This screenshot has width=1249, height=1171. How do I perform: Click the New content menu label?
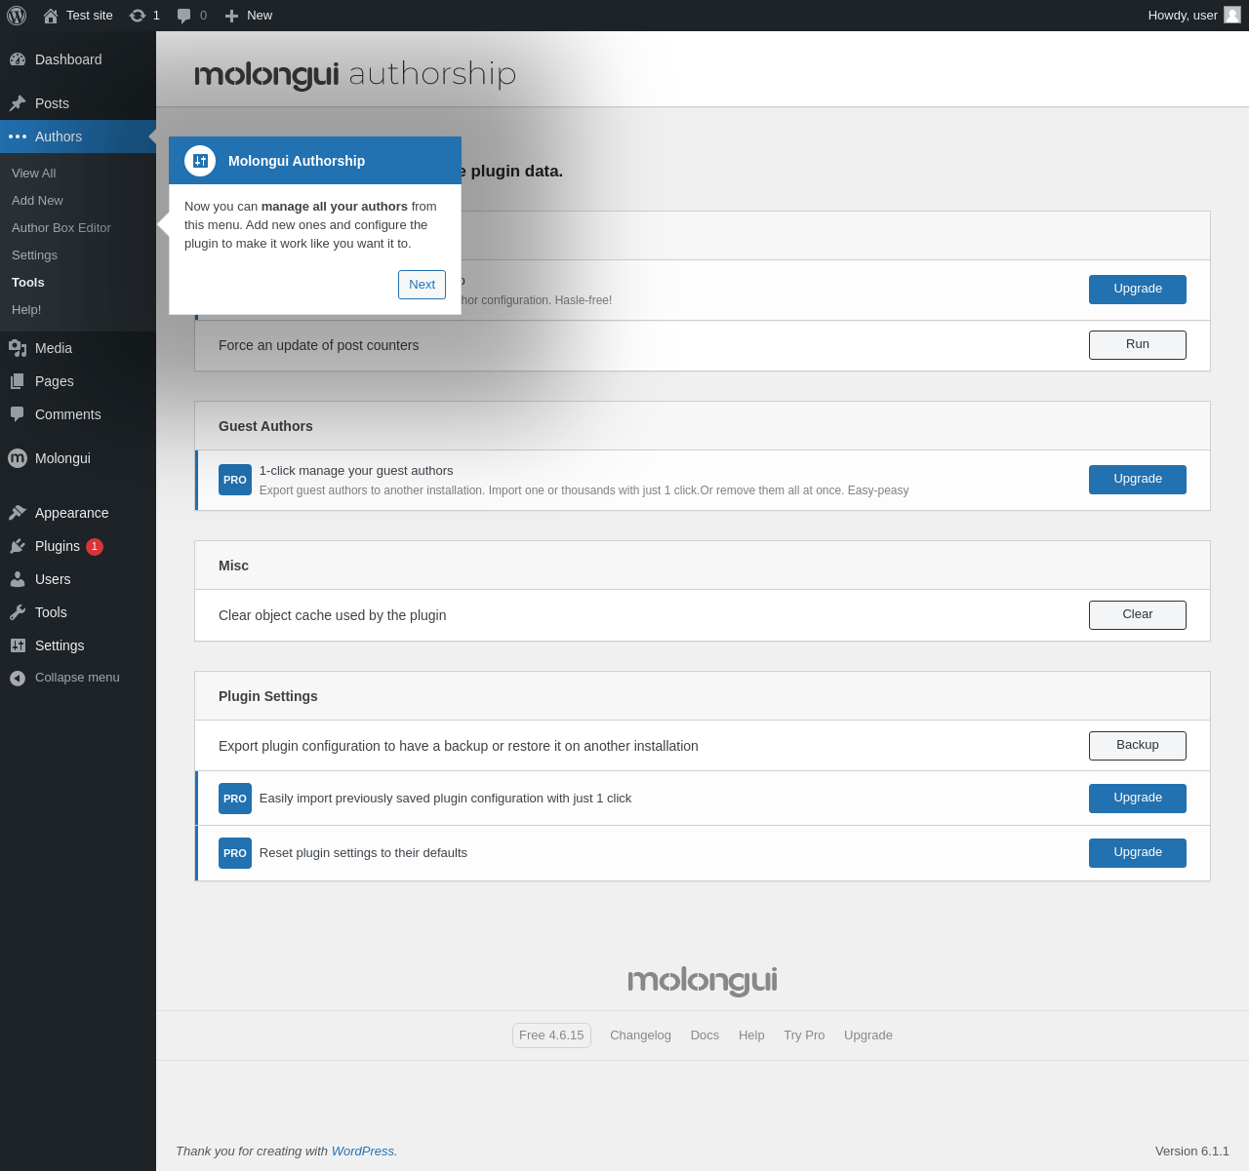[260, 16]
